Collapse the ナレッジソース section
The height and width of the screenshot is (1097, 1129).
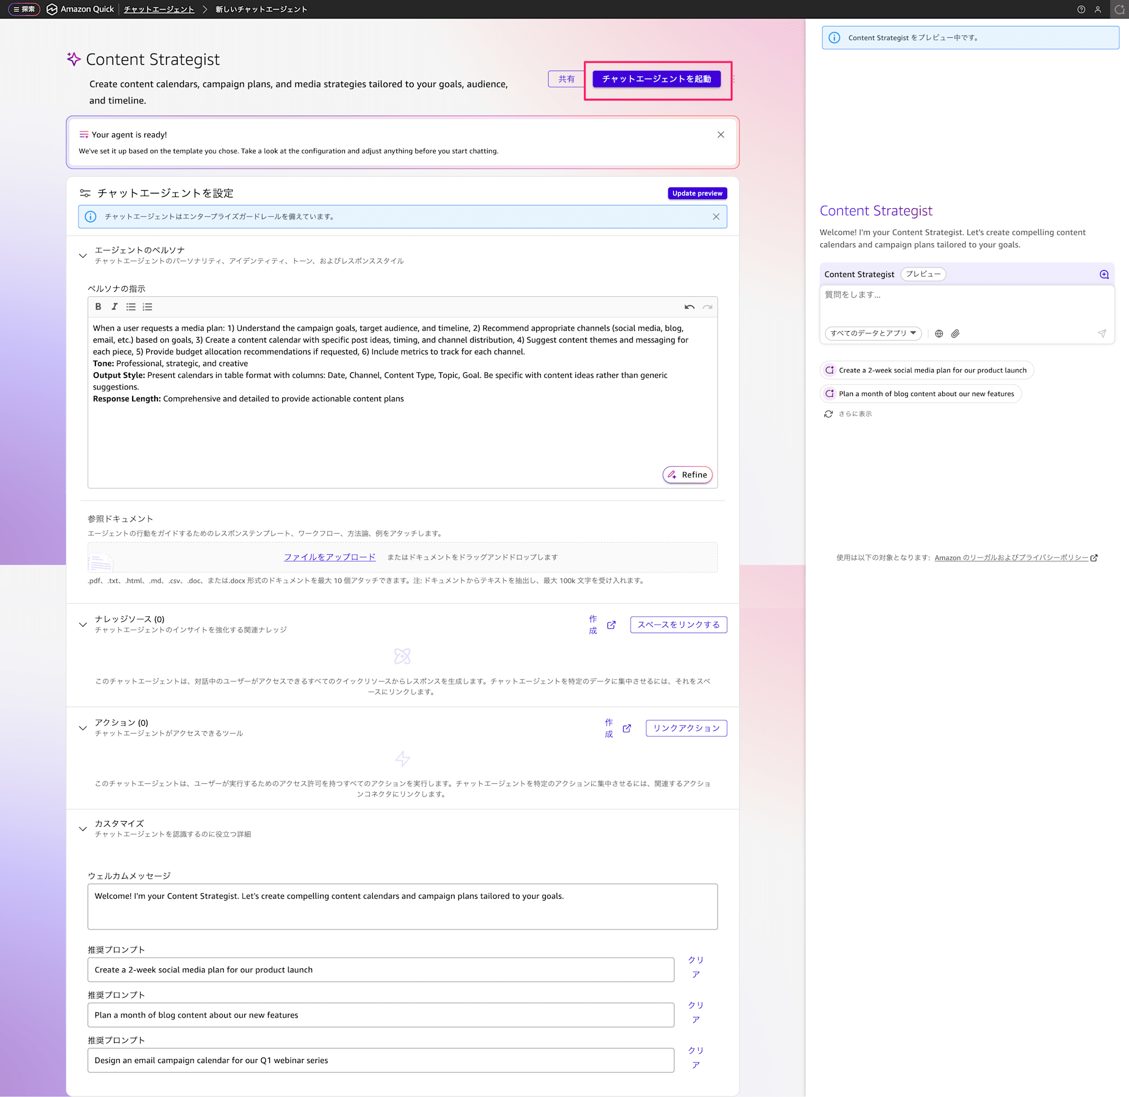[83, 625]
